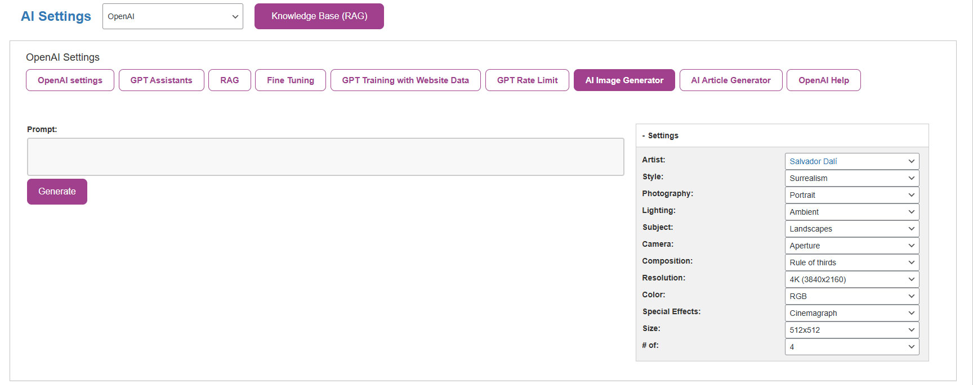
Task: Select the RAG tab
Action: click(x=229, y=80)
